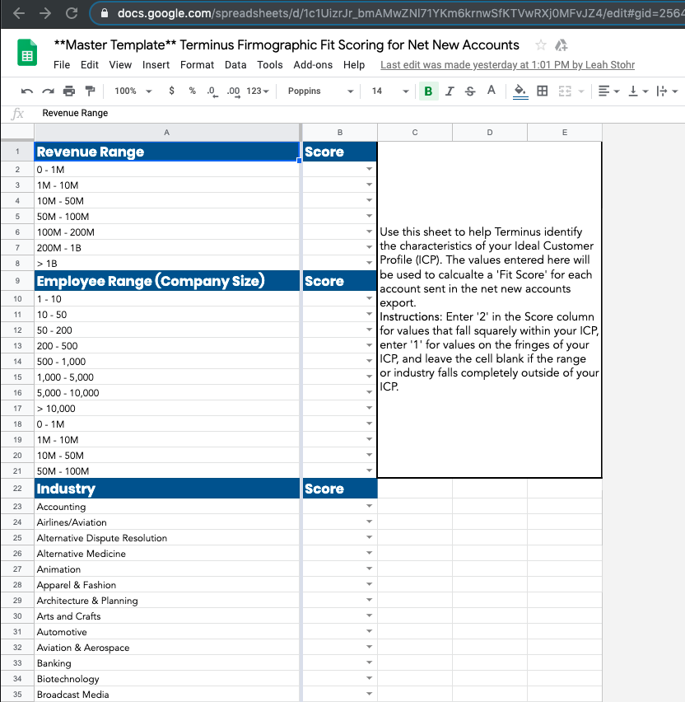Open the font size 14 dropdown

[x=389, y=91]
